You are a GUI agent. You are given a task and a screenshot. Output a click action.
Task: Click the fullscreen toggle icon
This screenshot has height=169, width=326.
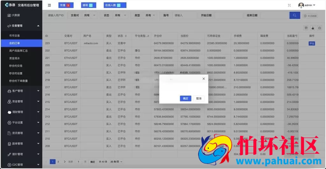coord(289,5)
